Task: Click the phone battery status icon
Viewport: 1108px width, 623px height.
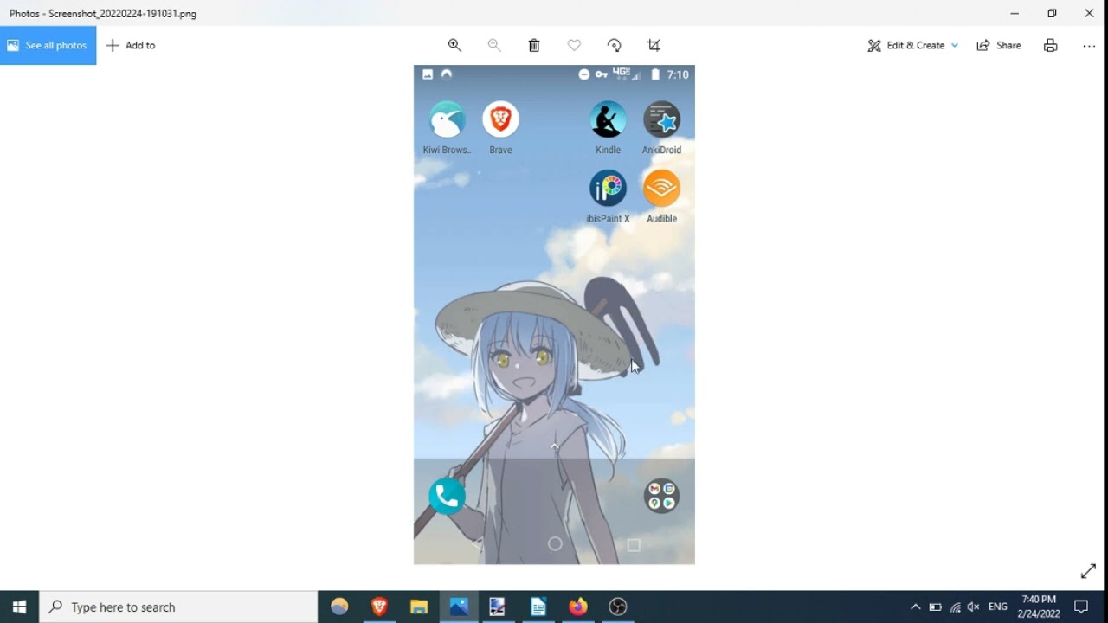Action: coord(655,74)
